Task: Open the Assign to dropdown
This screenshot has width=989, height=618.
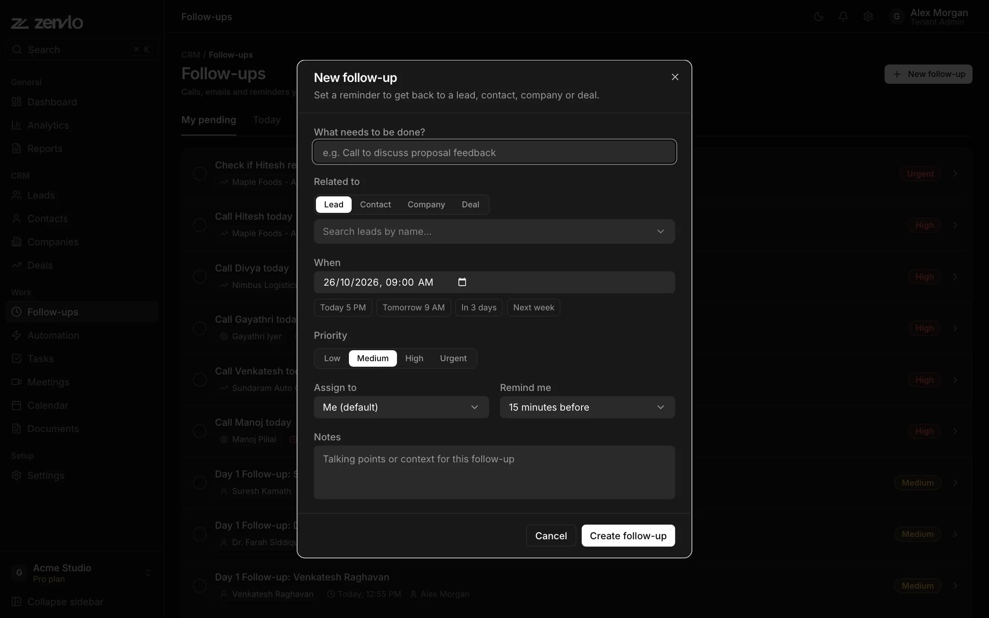Action: 401,407
